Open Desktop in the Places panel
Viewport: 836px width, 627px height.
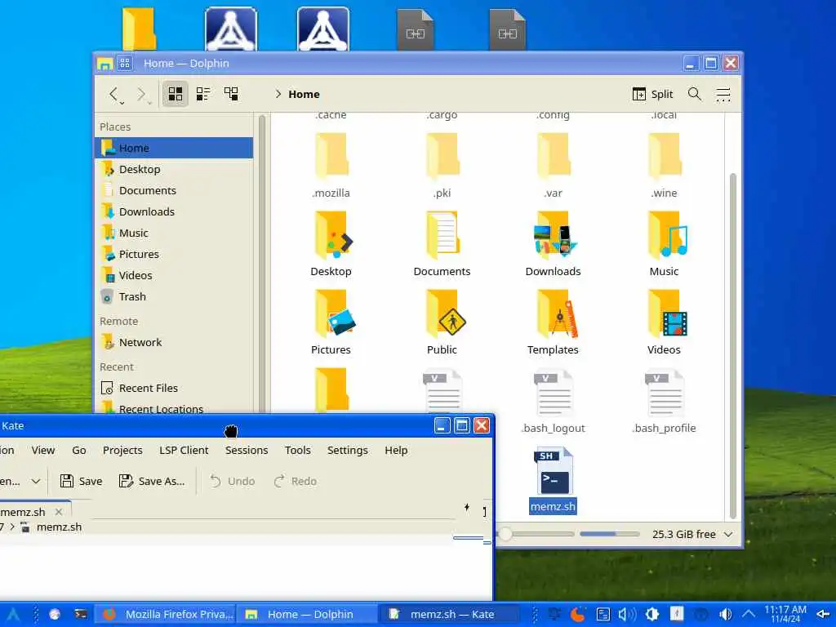pos(174,169)
